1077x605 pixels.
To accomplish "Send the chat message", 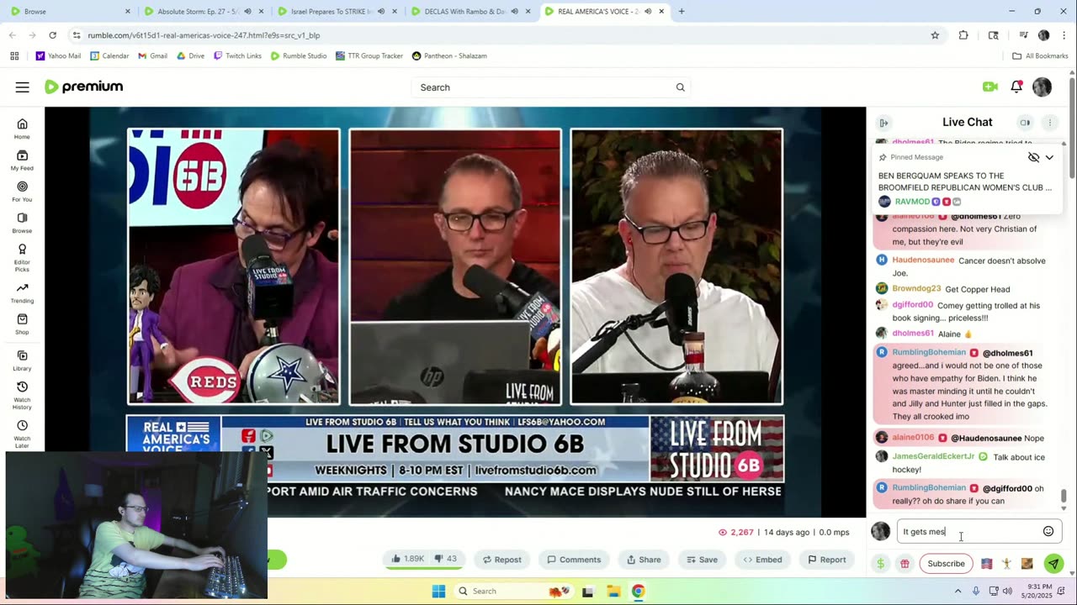I will click(1053, 564).
